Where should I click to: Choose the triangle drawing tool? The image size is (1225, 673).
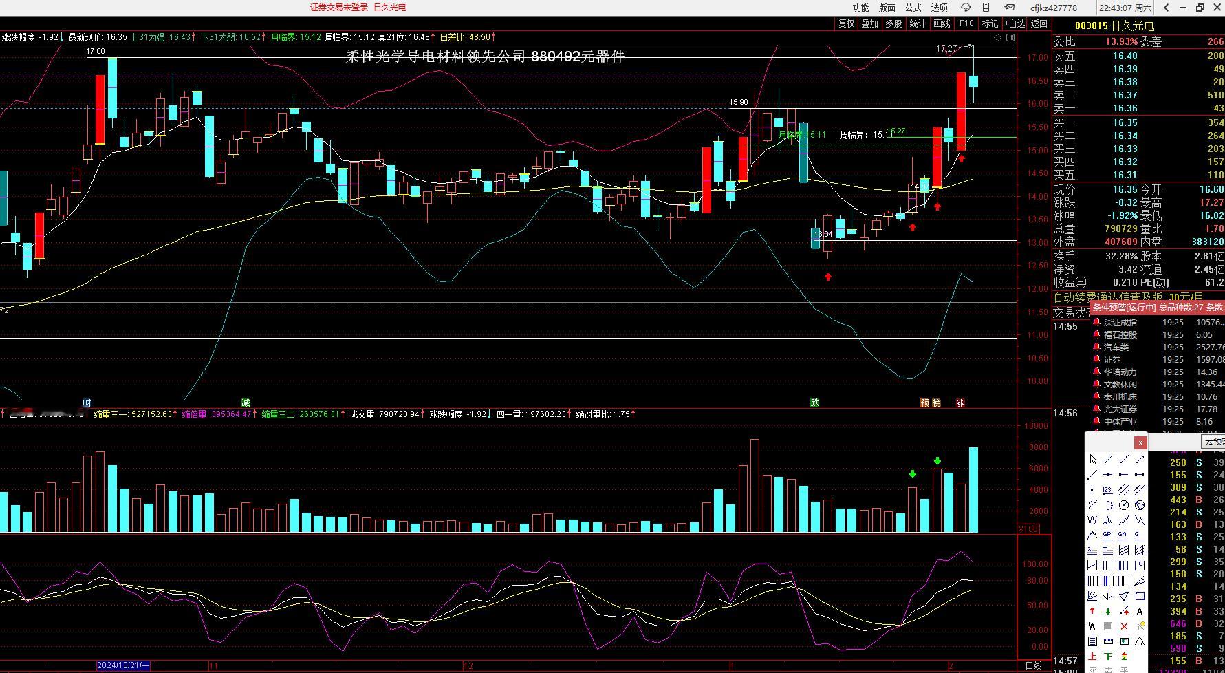click(x=1124, y=596)
